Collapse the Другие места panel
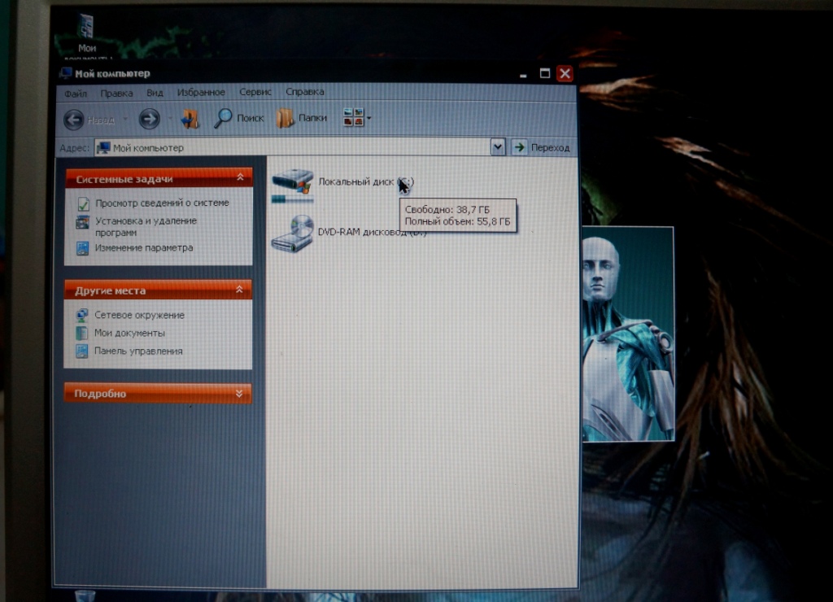 click(x=239, y=290)
